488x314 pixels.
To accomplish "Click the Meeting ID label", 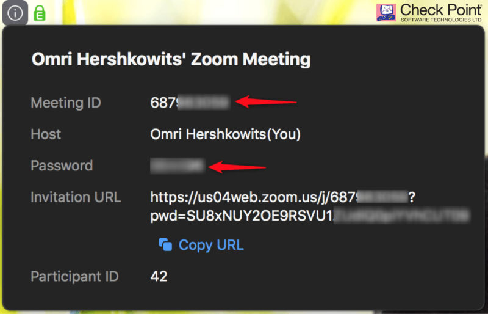I will (66, 103).
